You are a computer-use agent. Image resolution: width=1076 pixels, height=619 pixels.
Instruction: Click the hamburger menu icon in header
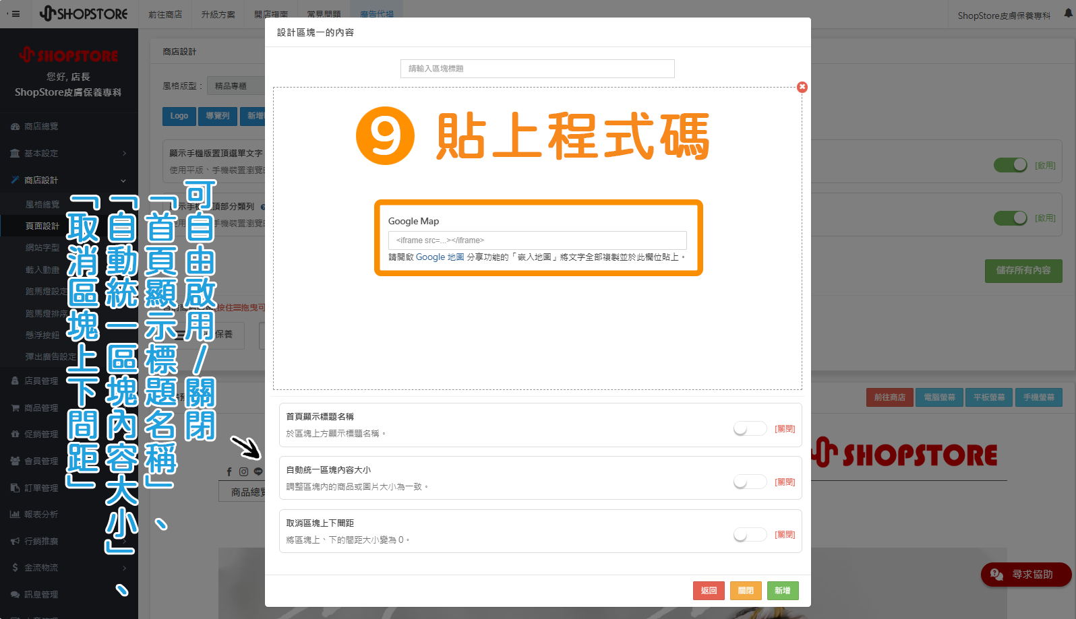click(15, 13)
